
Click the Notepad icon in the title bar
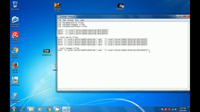point(59,16)
